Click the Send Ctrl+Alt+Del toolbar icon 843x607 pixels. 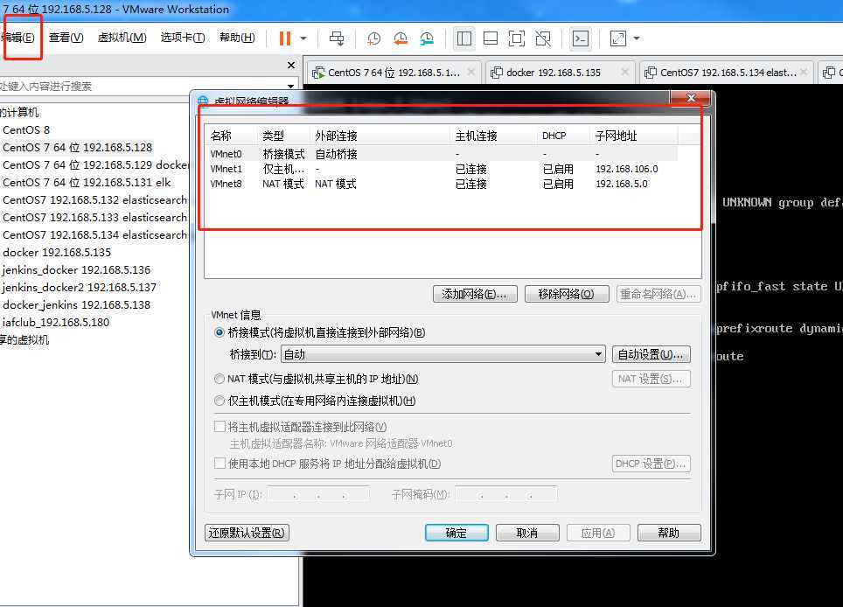tap(337, 38)
